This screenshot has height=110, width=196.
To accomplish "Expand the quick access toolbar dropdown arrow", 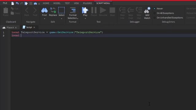I will [39, 4].
